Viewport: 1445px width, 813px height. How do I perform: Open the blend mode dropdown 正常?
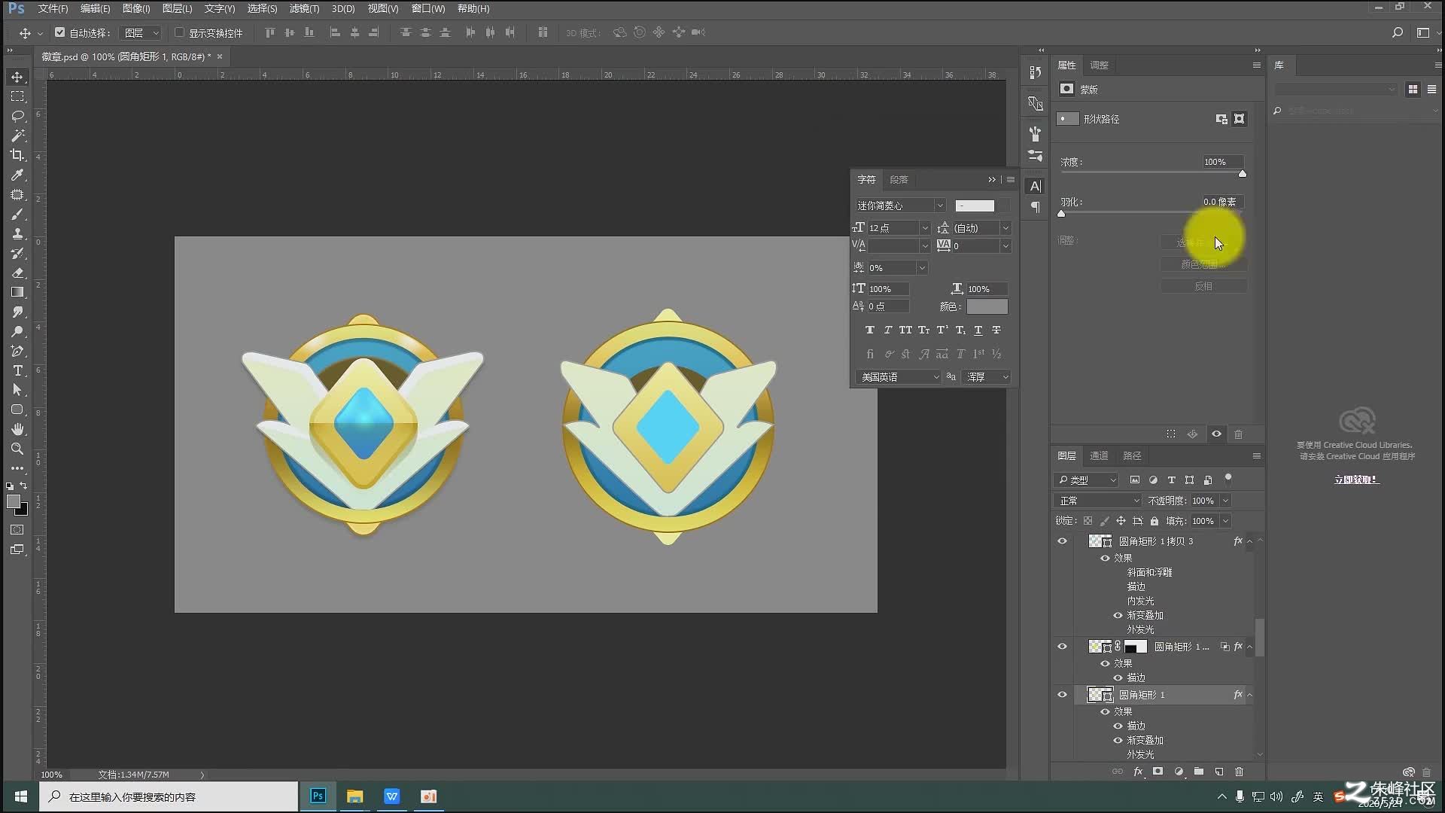1099,501
